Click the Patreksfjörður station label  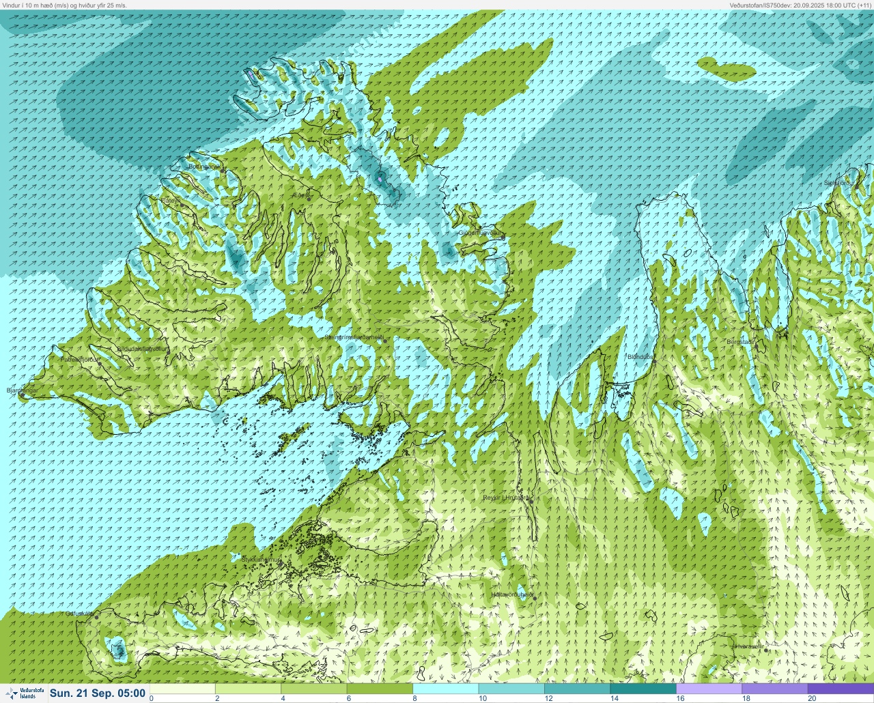click(x=80, y=358)
